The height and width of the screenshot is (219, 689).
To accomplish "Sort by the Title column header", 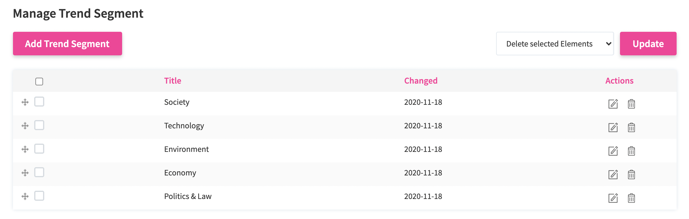I will (173, 81).
